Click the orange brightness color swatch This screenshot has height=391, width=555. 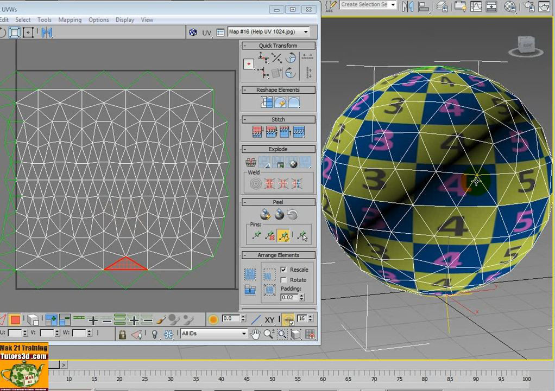point(213,318)
